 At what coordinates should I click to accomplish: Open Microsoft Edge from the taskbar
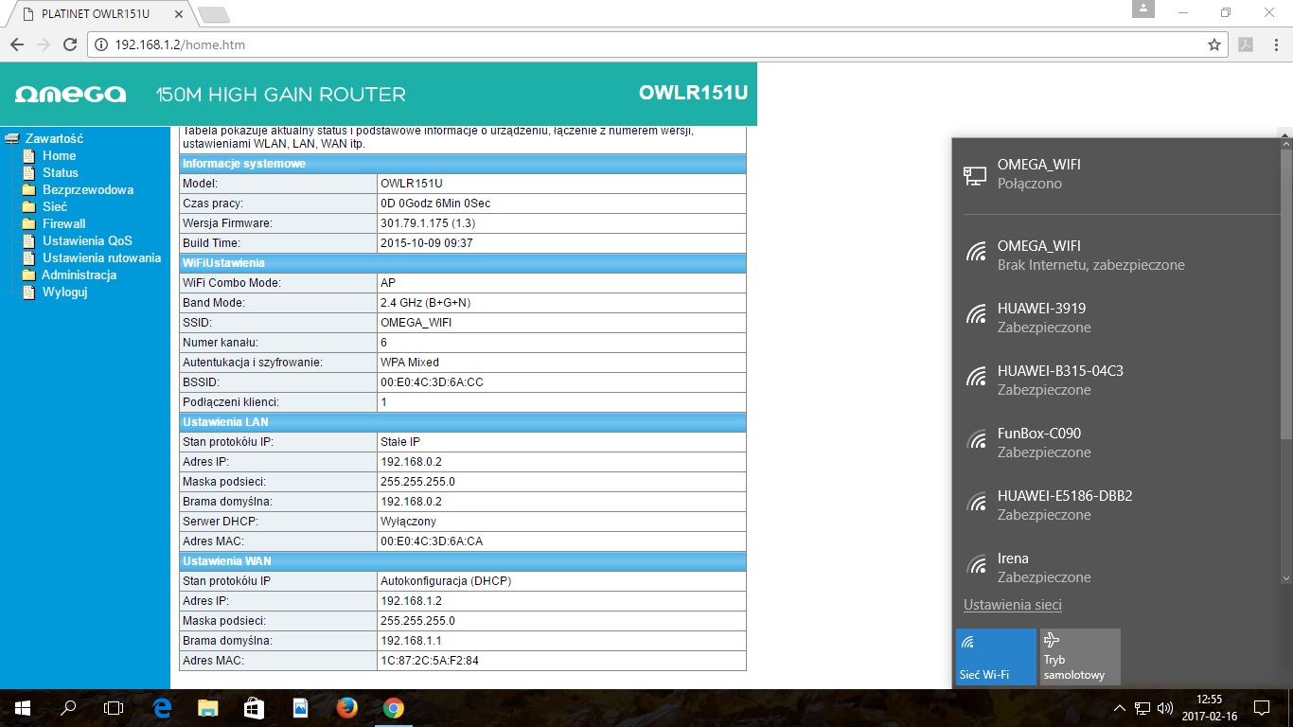(162, 708)
